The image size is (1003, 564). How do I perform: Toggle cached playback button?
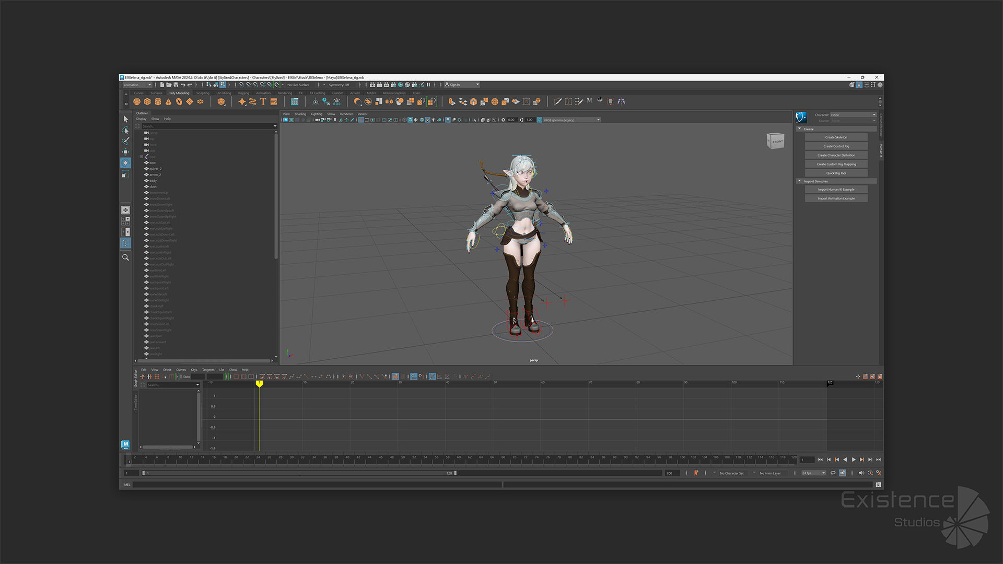842,473
